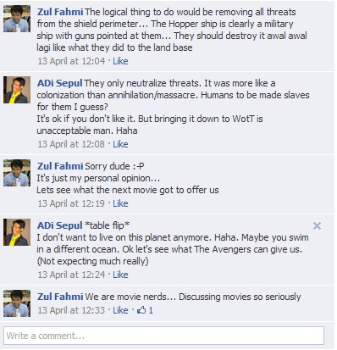337x350 pixels.
Task: Click ADi Sepul's avatar on the table flip comment
Action: coord(17,232)
